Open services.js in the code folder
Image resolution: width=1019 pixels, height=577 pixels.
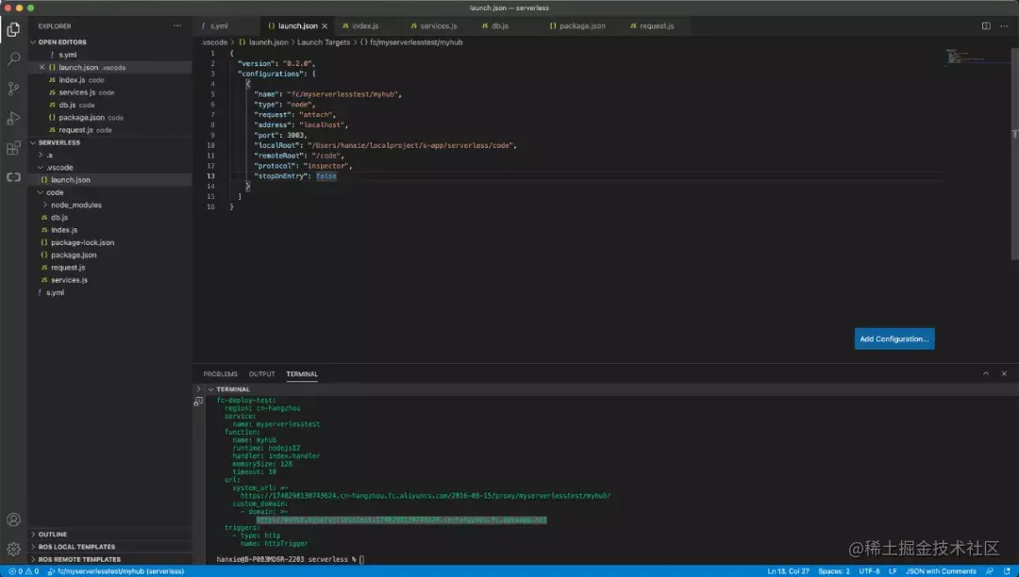click(69, 280)
